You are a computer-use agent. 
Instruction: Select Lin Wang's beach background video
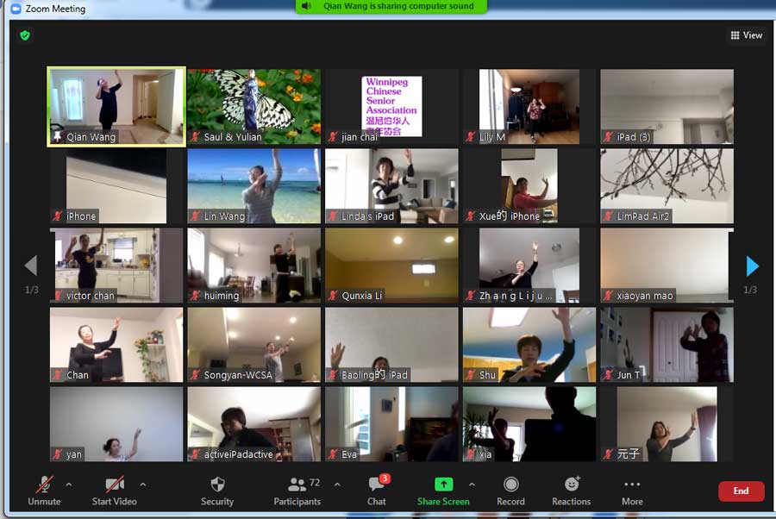[x=253, y=185]
